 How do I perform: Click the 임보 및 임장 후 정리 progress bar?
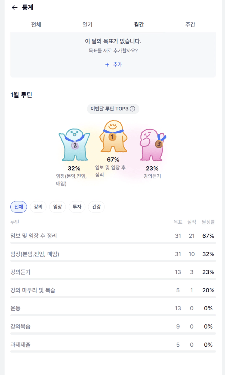(113, 243)
